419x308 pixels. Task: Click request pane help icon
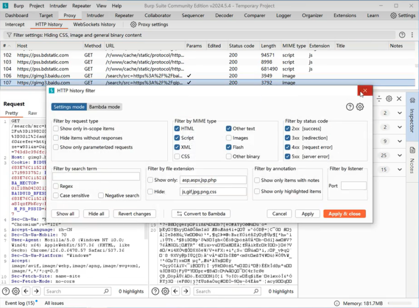pyautogui.click(x=5, y=291)
